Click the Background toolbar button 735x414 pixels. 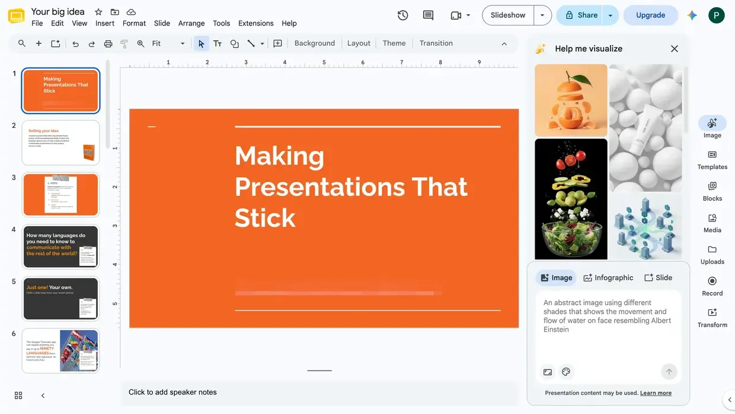point(315,43)
